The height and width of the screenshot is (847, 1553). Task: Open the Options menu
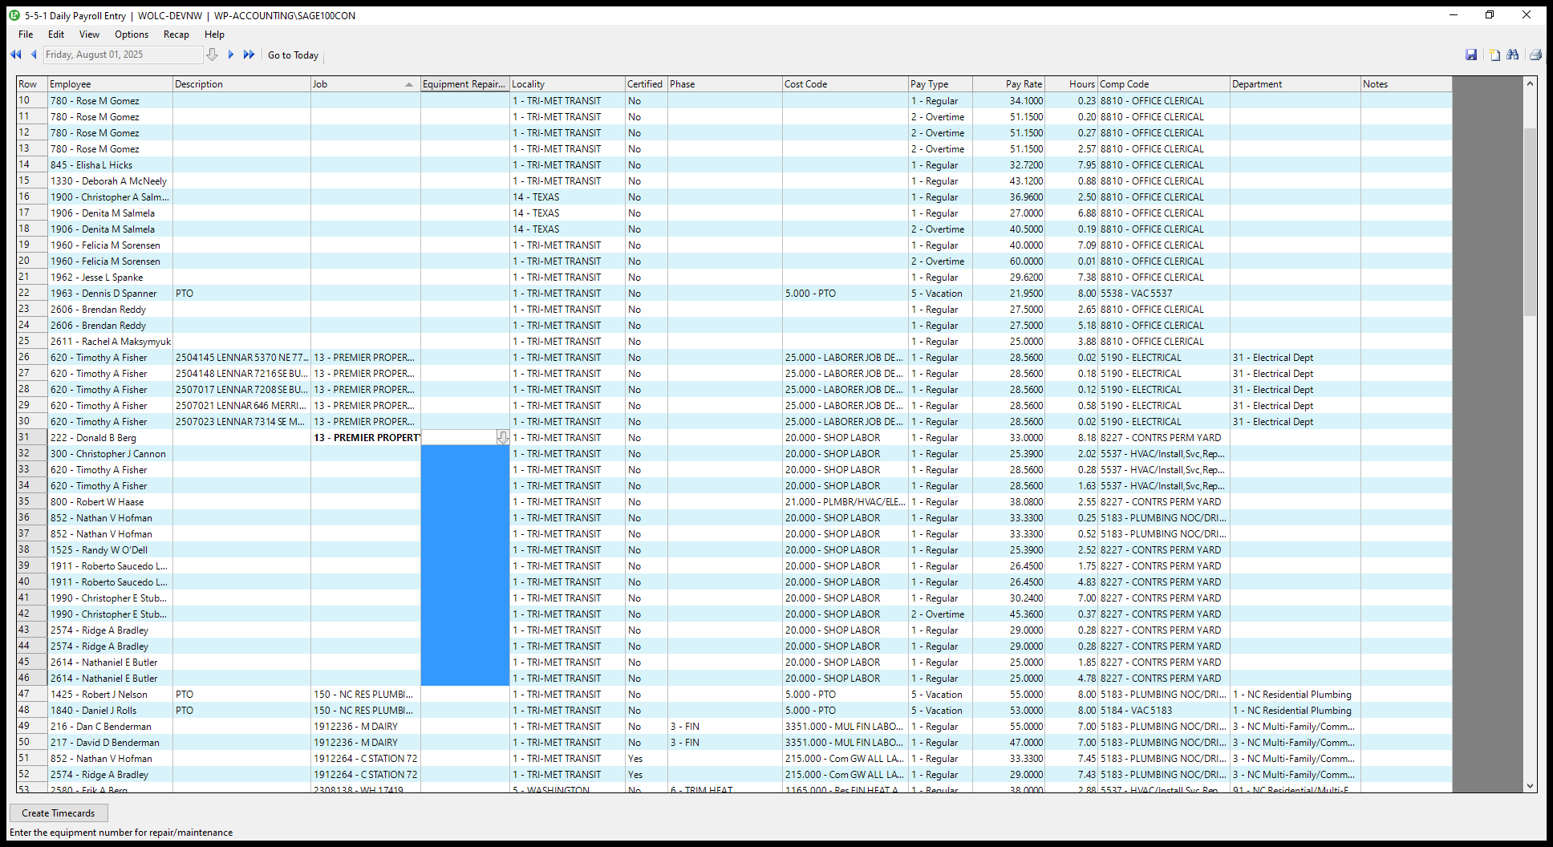[131, 34]
